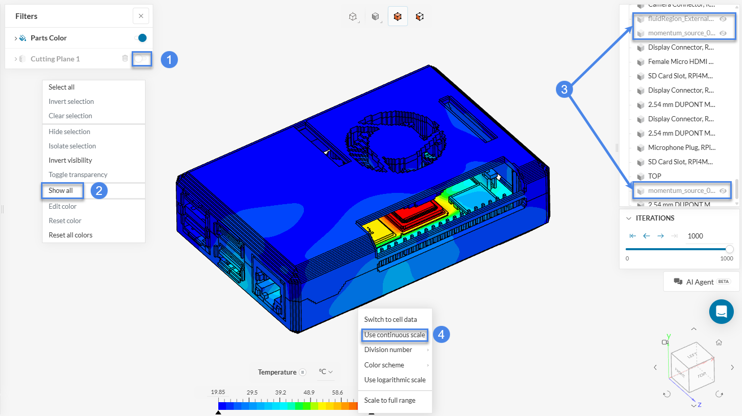Delete Cutting Plane 1 with trash icon
This screenshot has height=416, width=742.
[125, 58]
